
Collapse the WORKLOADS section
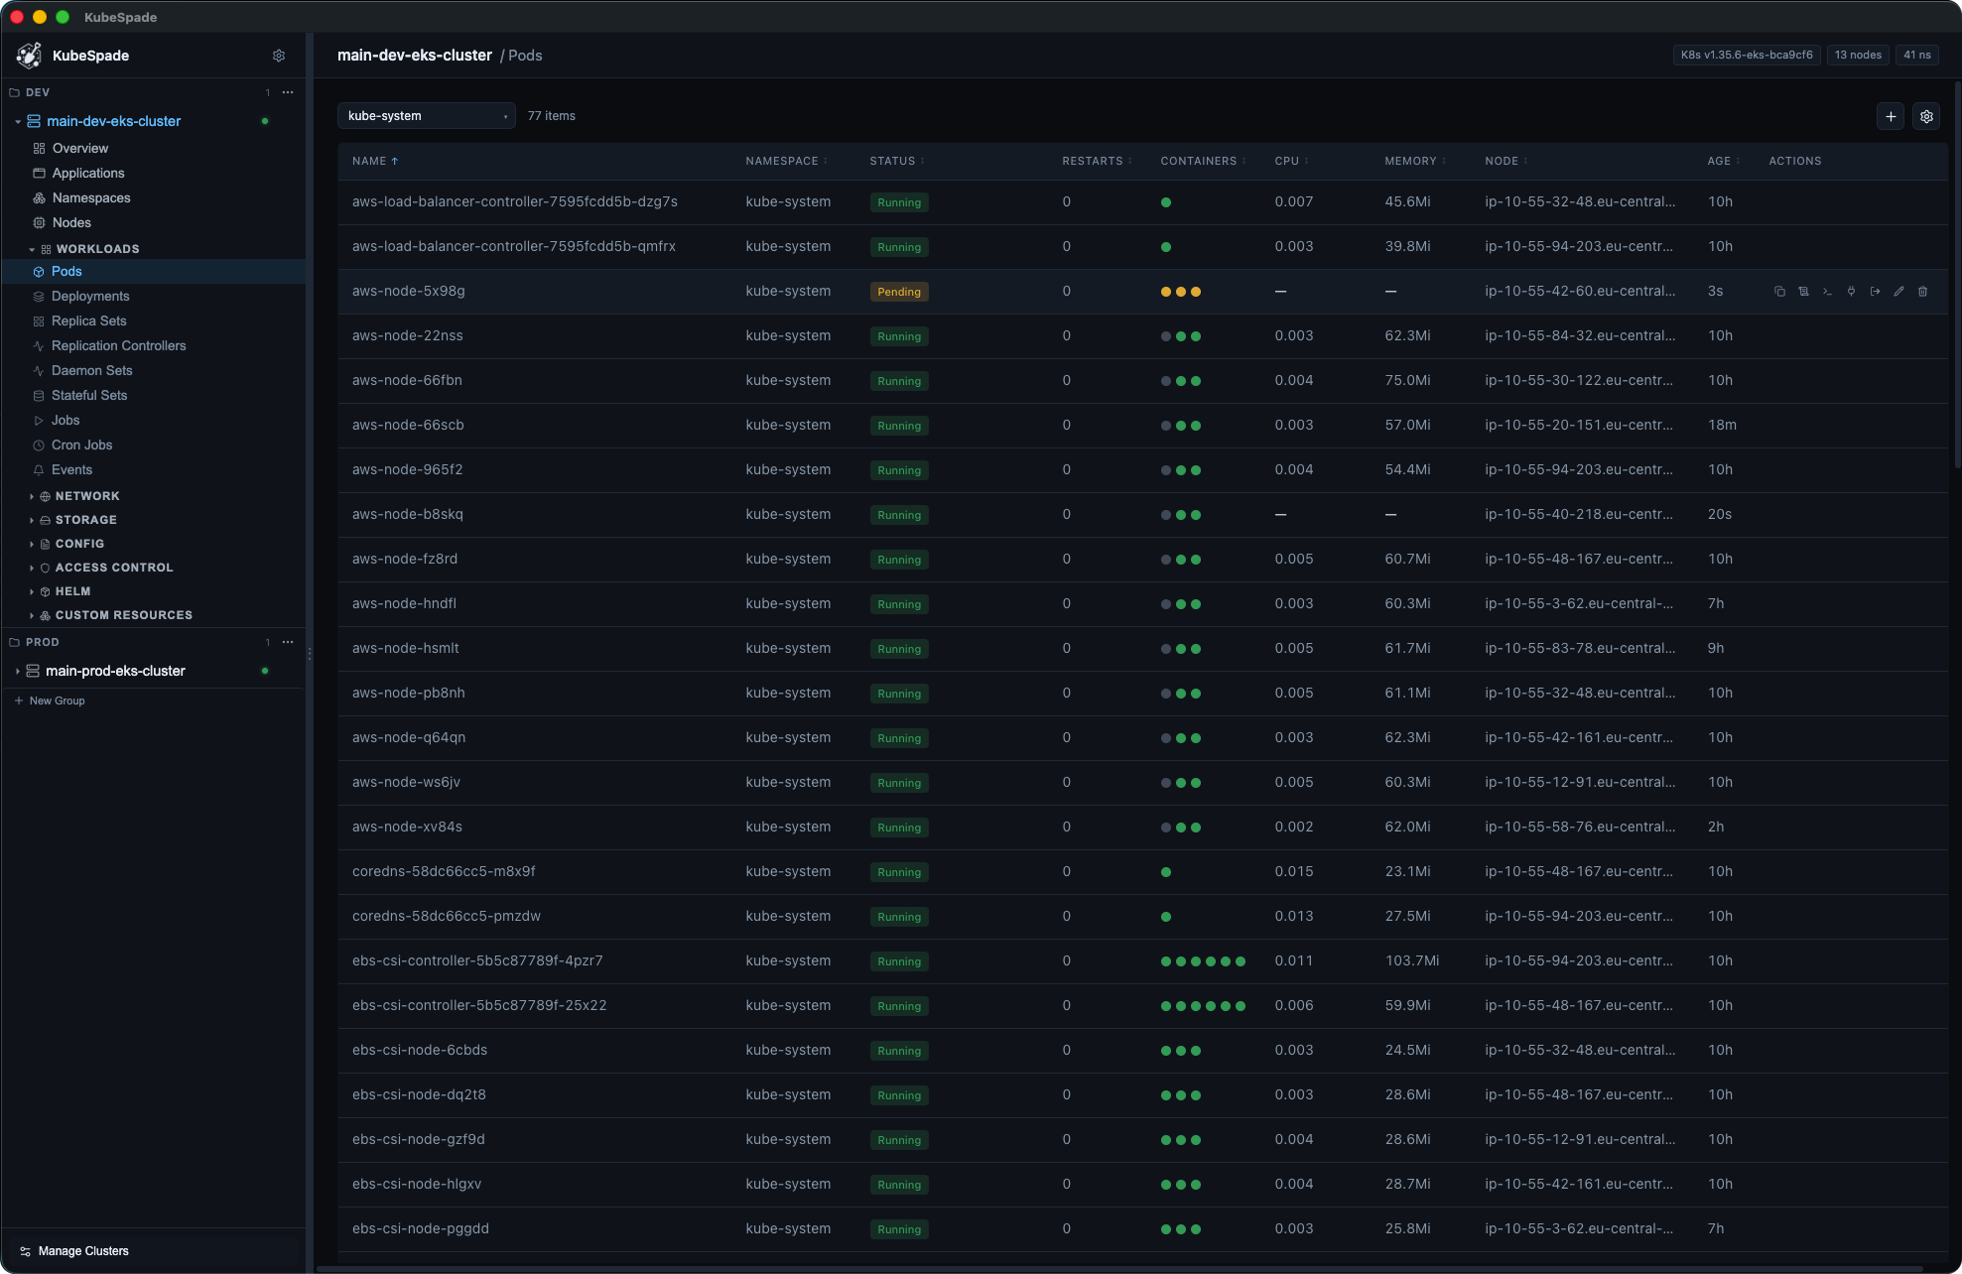point(32,250)
